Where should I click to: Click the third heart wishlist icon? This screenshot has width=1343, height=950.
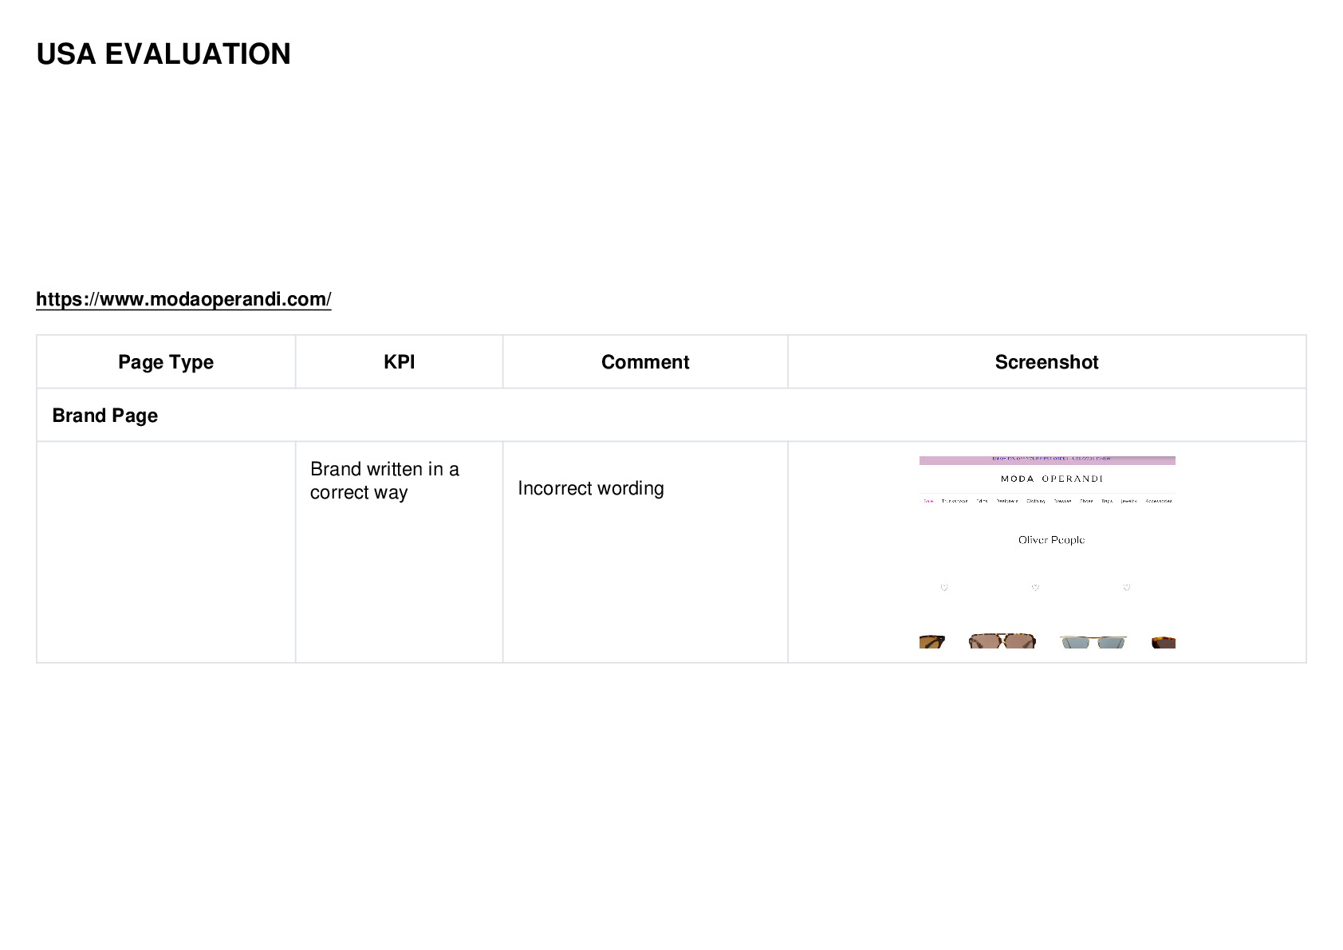pos(1127,588)
